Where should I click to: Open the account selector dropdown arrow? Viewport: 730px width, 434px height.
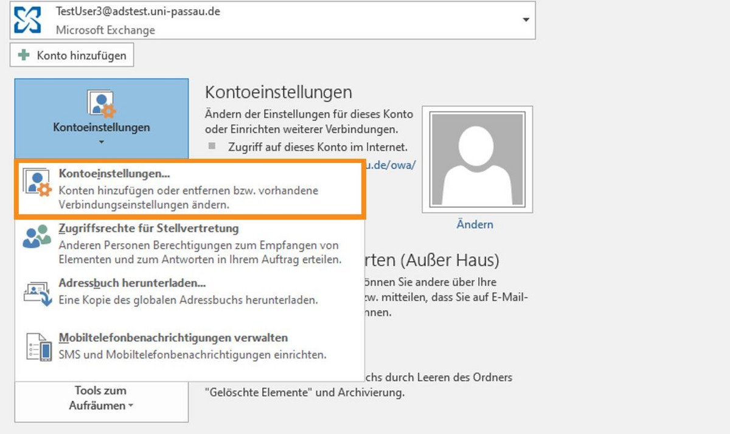click(526, 20)
